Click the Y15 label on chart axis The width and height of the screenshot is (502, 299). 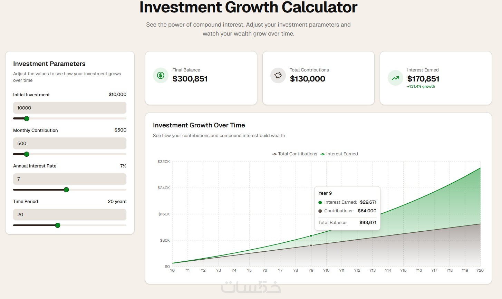pos(403,270)
